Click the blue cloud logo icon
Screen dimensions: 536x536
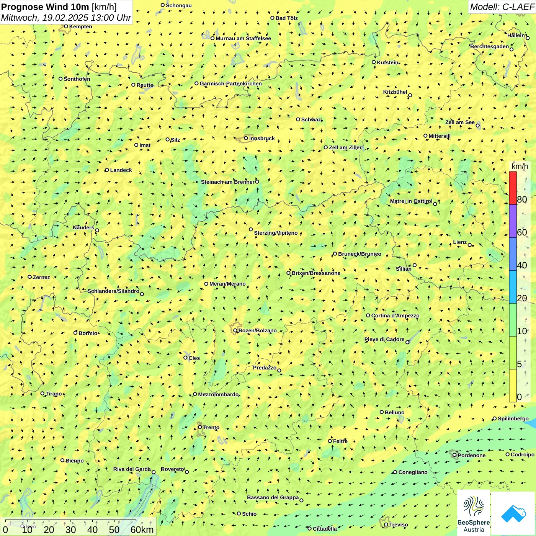pyautogui.click(x=513, y=514)
